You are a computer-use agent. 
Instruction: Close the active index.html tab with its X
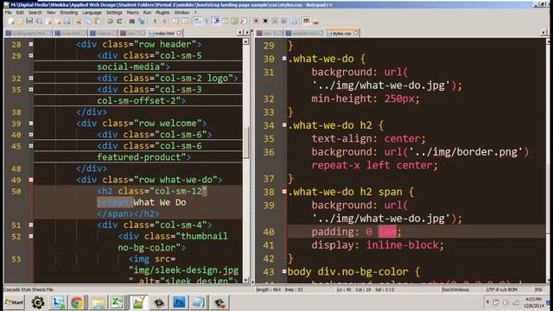click(x=179, y=33)
